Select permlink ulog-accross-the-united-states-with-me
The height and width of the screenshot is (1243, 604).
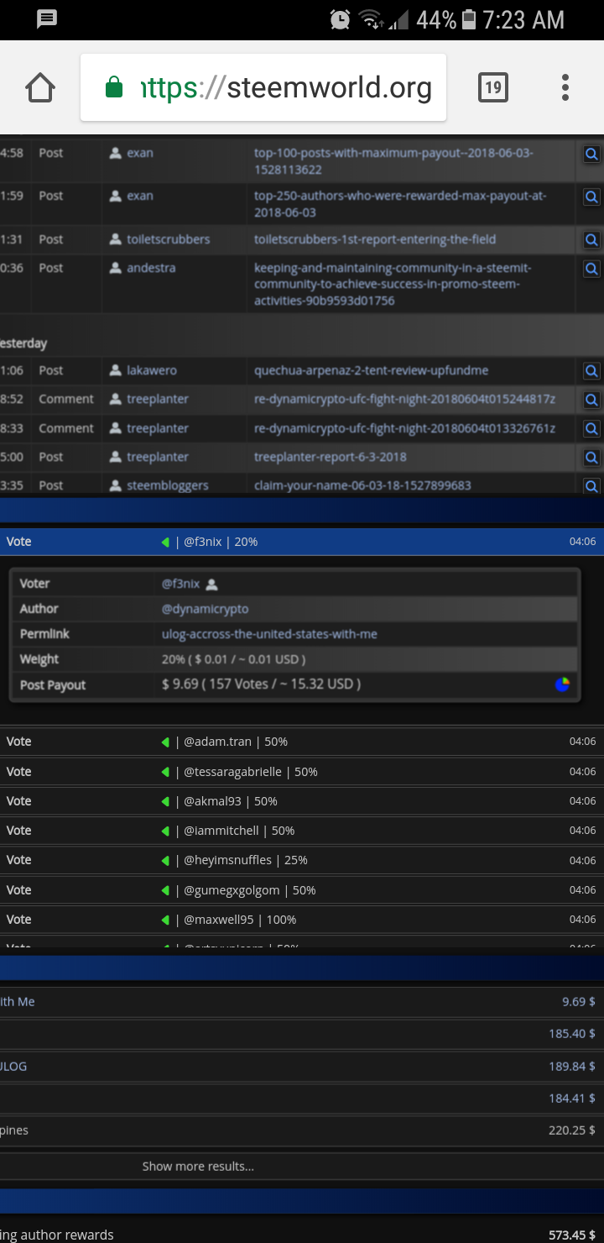click(269, 634)
